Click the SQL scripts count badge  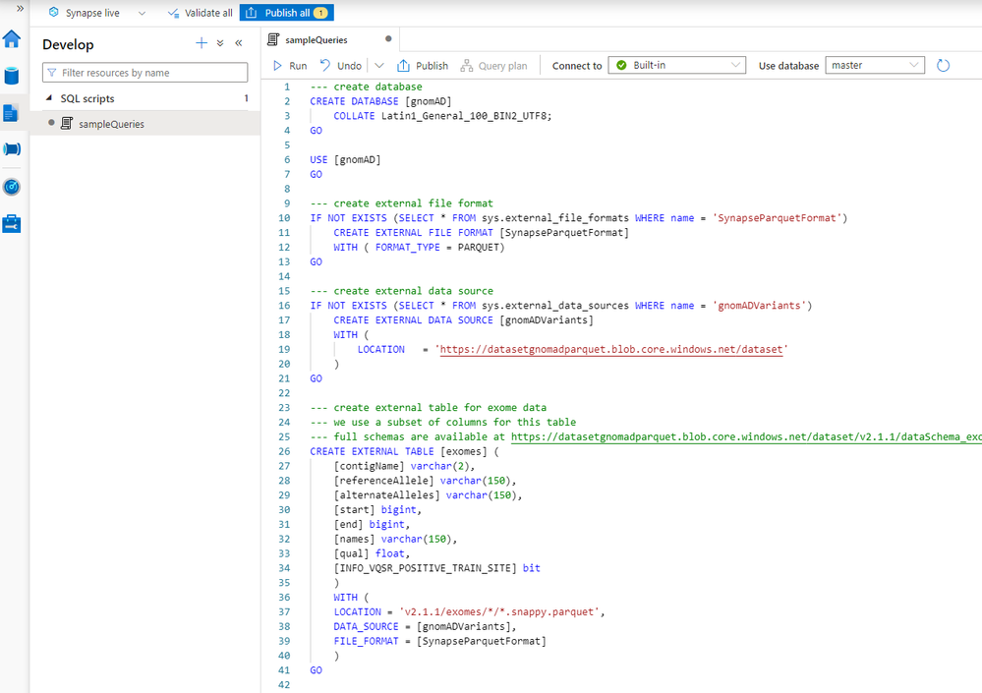pos(246,98)
